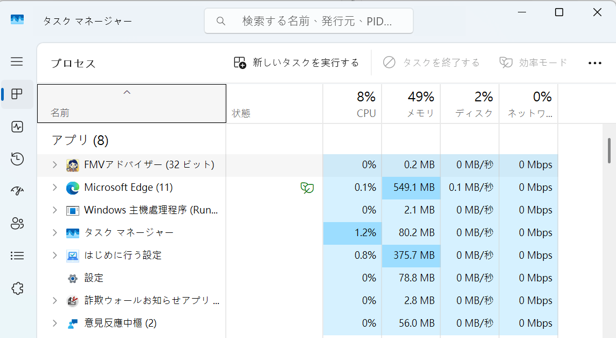Click the 0.2 MB memory cell
616x338 pixels.
click(x=411, y=164)
